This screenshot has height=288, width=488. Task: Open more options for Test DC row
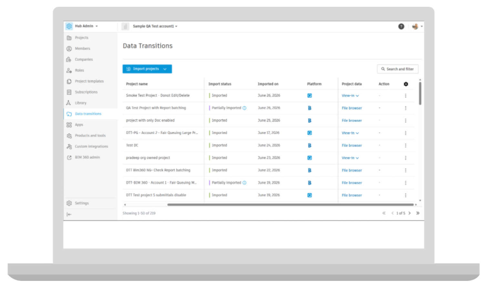(406, 146)
